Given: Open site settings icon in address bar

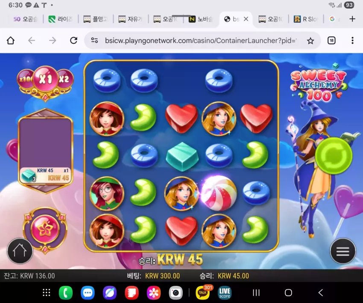Looking at the screenshot, I should [x=94, y=41].
